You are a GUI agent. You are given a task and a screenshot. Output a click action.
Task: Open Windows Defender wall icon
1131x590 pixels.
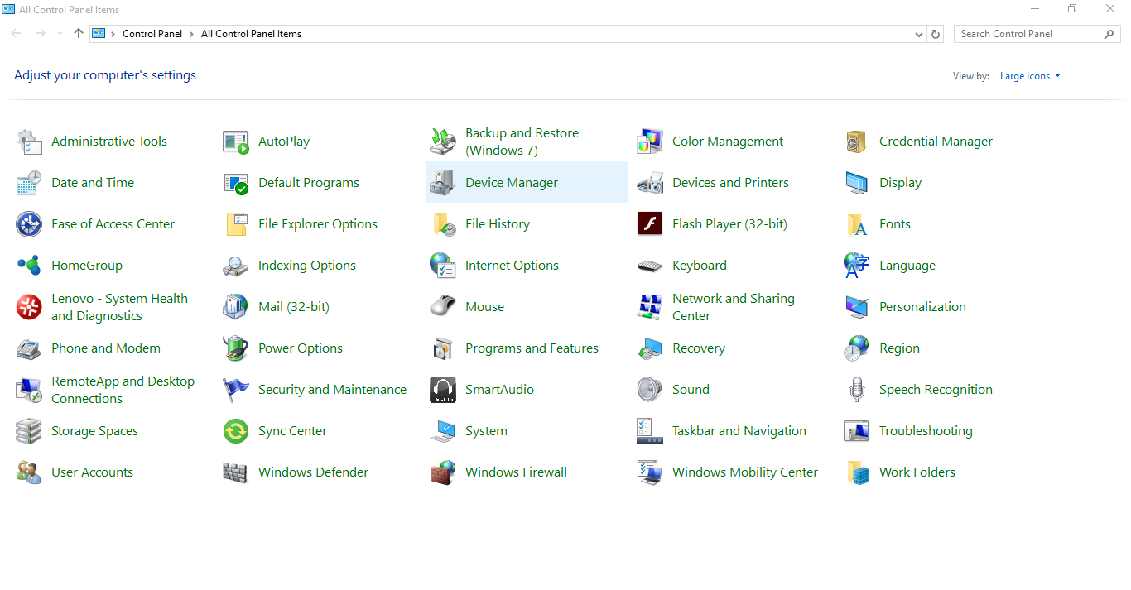pos(236,472)
